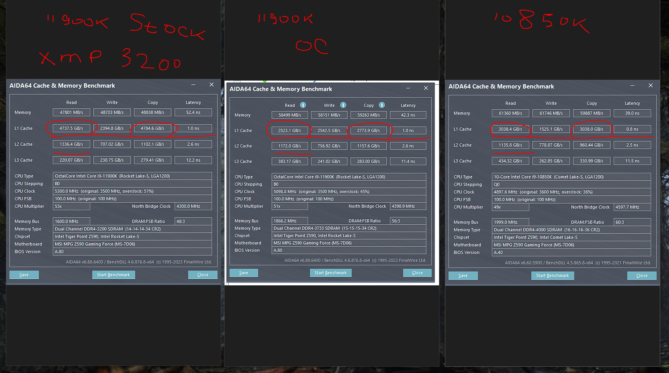Select the L1 cache copy value "4784.6 GB/s"
This screenshot has height=373, width=669.
pyautogui.click(x=153, y=128)
